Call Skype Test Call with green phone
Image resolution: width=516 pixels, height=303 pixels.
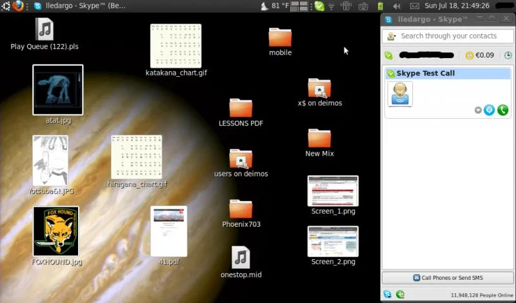click(502, 110)
